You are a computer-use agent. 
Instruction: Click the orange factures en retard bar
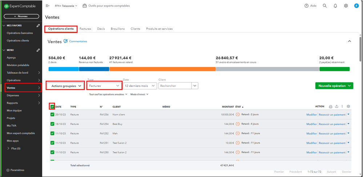pos(162,69)
